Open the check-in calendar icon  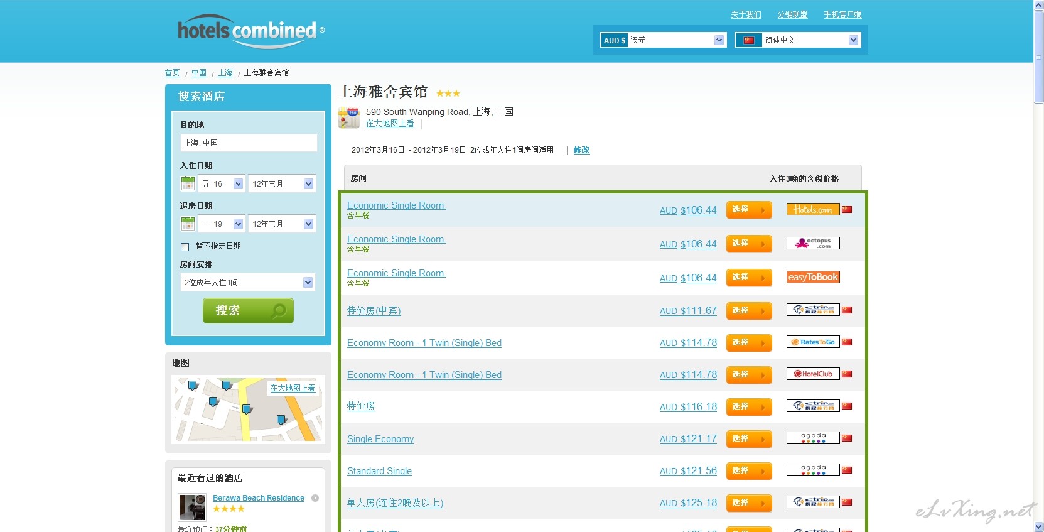[x=188, y=183]
